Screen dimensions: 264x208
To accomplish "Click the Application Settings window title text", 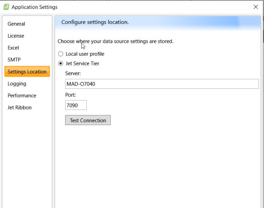I will tap(35, 7).
